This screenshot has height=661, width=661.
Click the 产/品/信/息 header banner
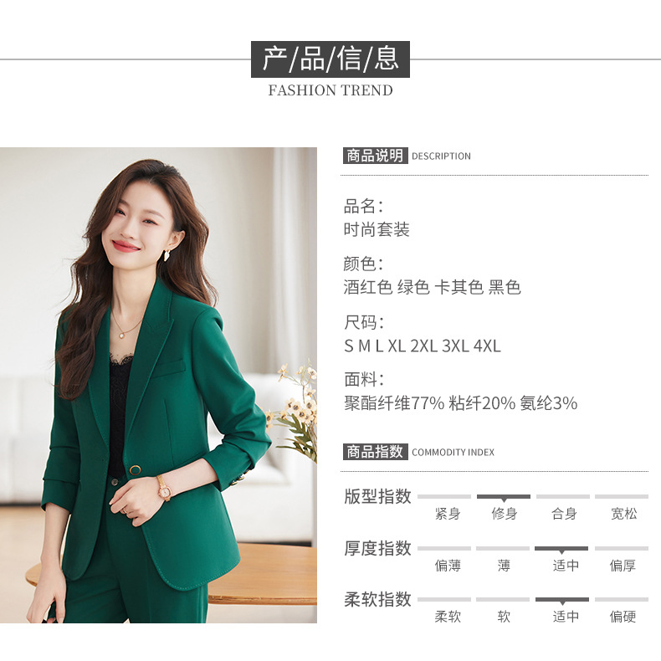330,59
